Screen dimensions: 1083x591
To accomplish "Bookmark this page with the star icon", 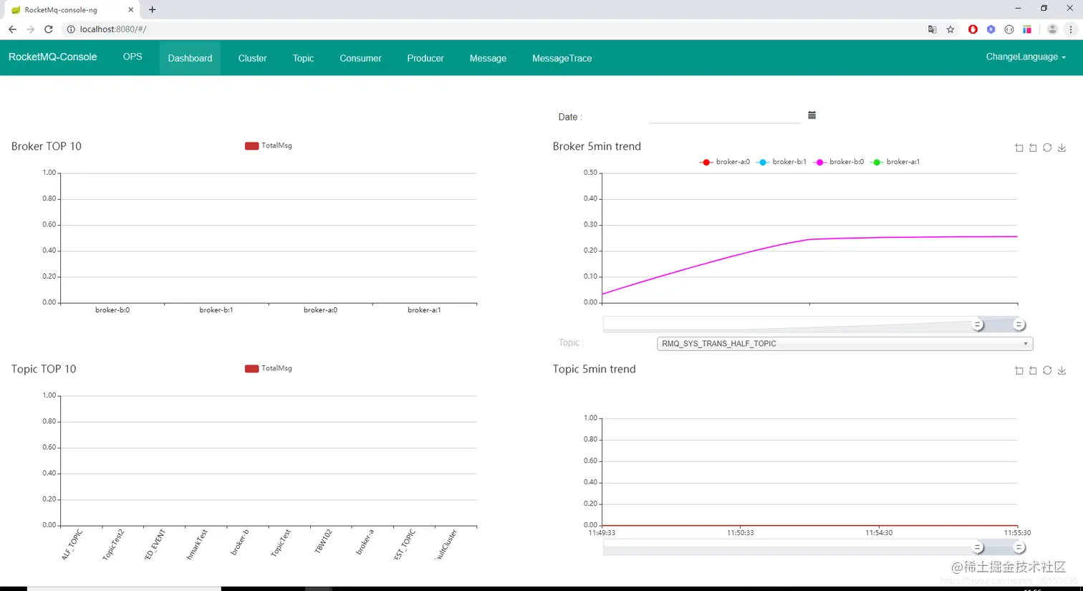I will point(950,29).
